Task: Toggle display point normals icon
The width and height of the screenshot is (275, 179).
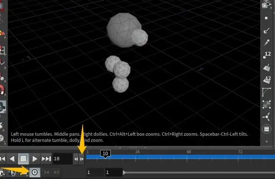Action: click(x=266, y=31)
